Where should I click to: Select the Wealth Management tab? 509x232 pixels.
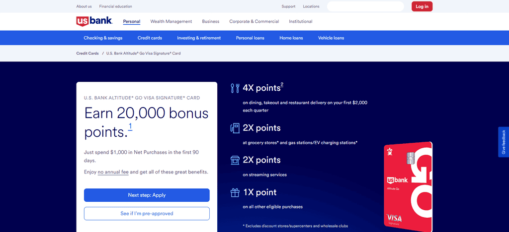(171, 21)
